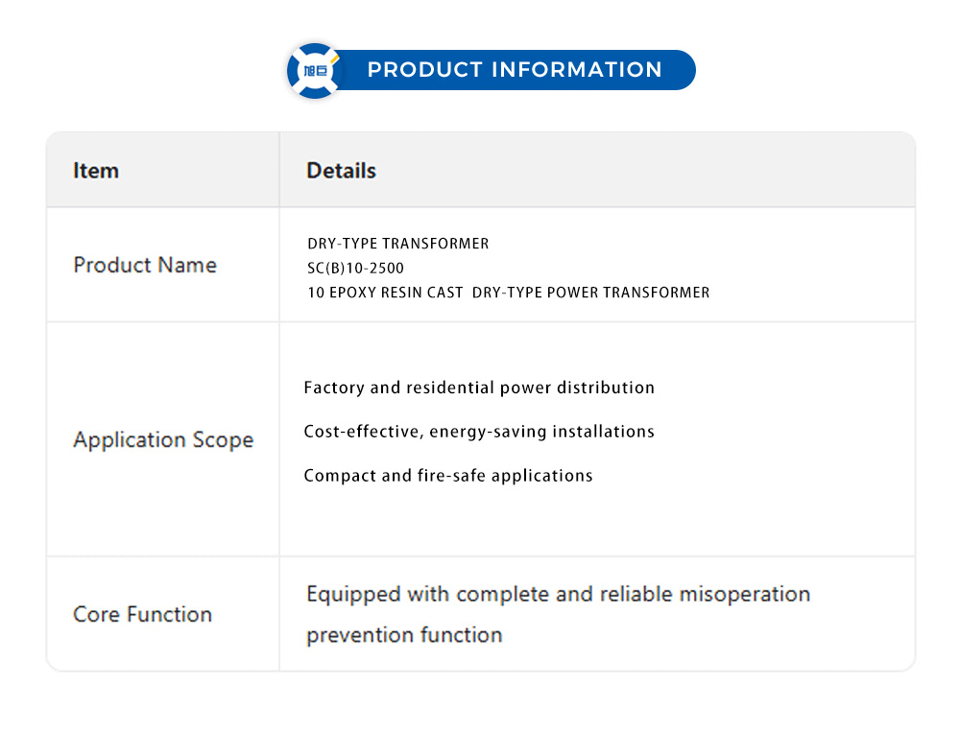The width and height of the screenshot is (960, 729).
Task: Select Cost-effective, energy-saving installations line
Action: point(479,432)
